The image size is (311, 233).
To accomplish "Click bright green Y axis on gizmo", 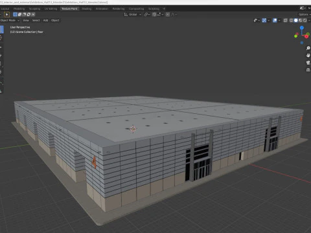I will (296, 36).
